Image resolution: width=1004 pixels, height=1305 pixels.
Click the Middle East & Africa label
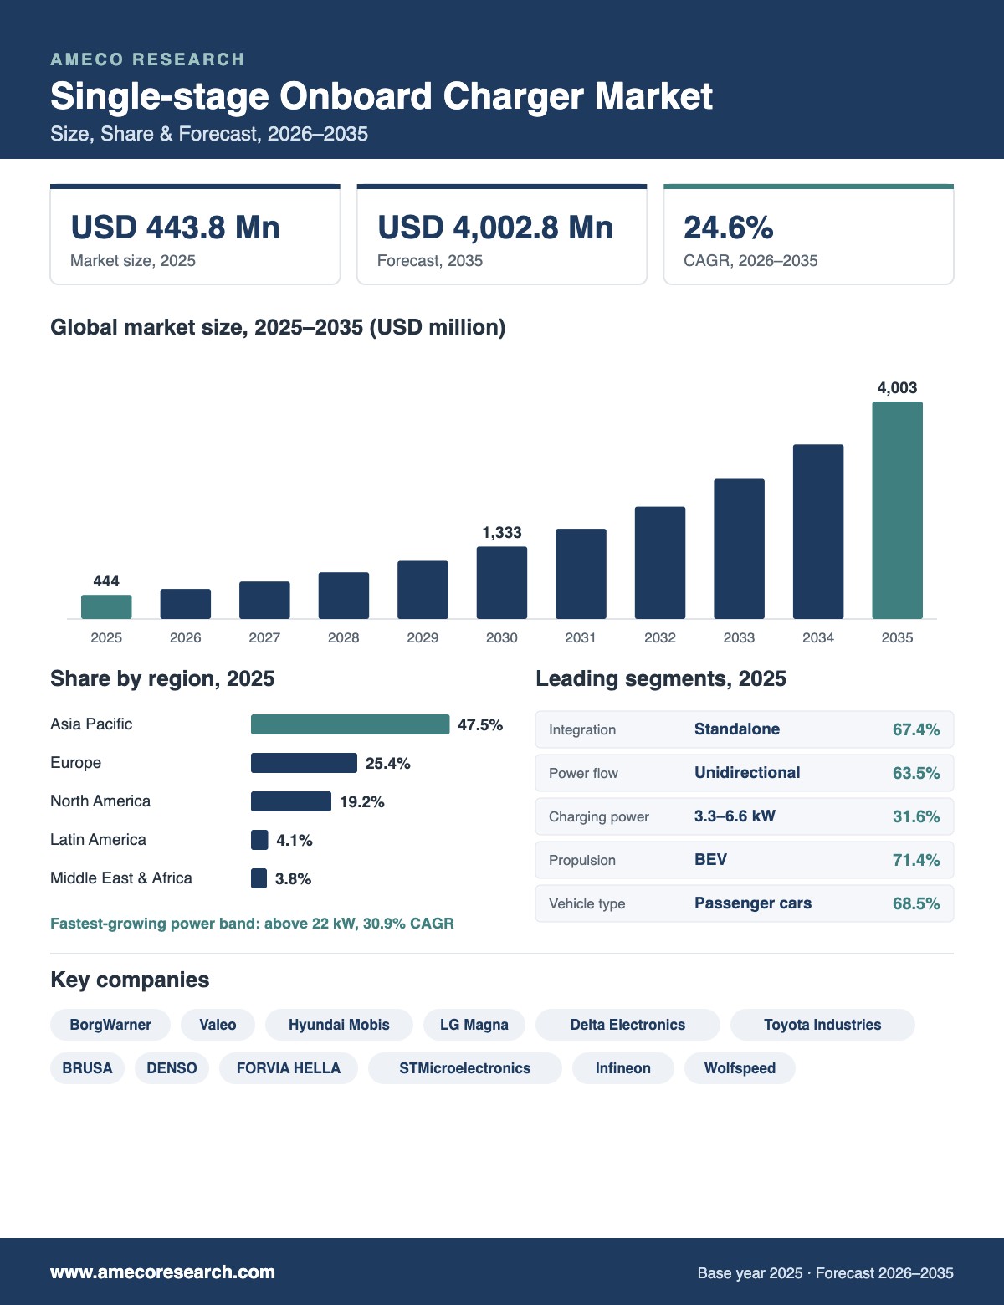(x=121, y=878)
